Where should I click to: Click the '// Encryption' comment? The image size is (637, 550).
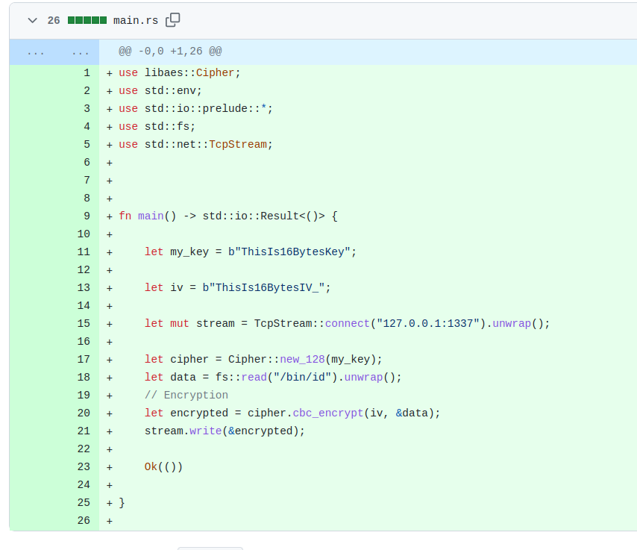[x=186, y=395]
